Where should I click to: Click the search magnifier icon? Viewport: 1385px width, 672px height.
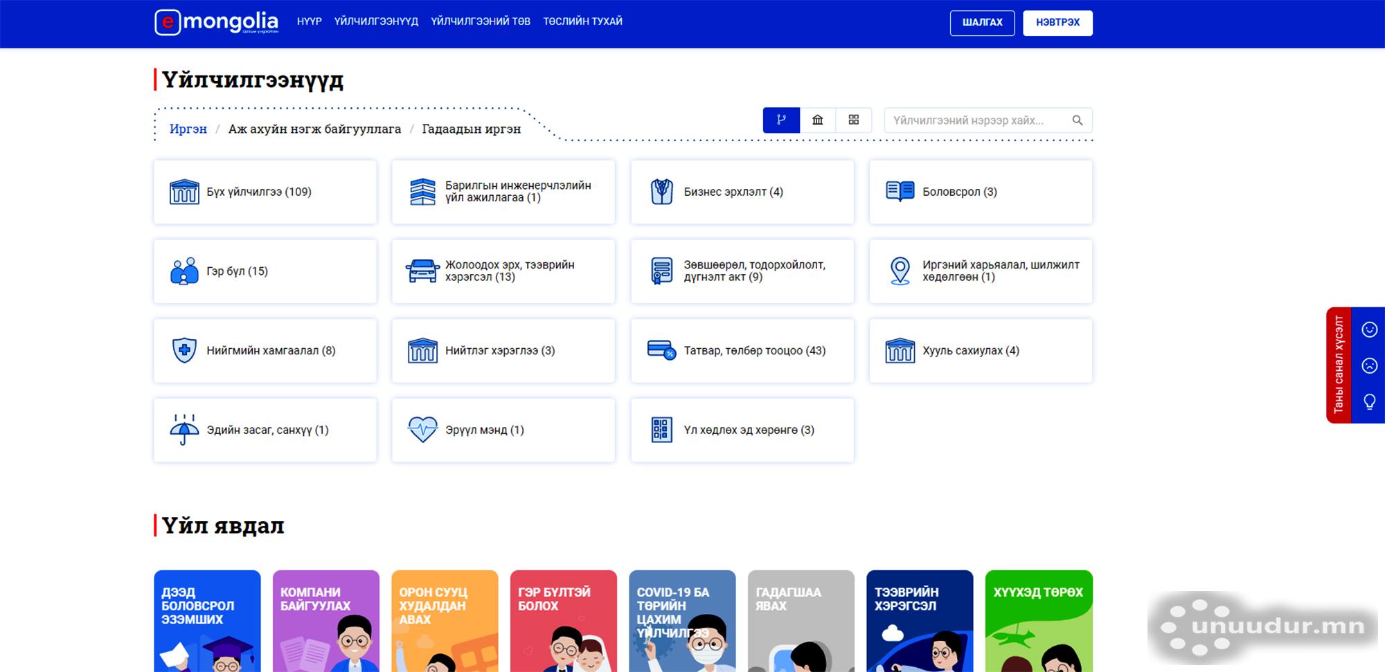coord(1077,120)
